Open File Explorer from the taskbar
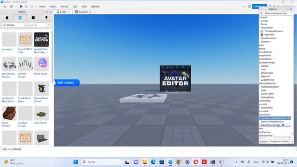The image size is (297, 167). click(x=145, y=162)
